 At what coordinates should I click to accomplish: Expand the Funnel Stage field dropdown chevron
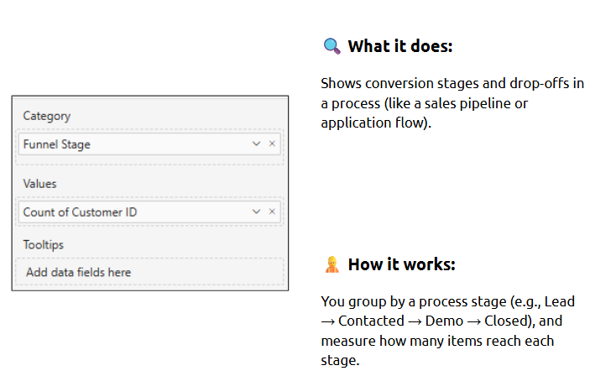256,144
